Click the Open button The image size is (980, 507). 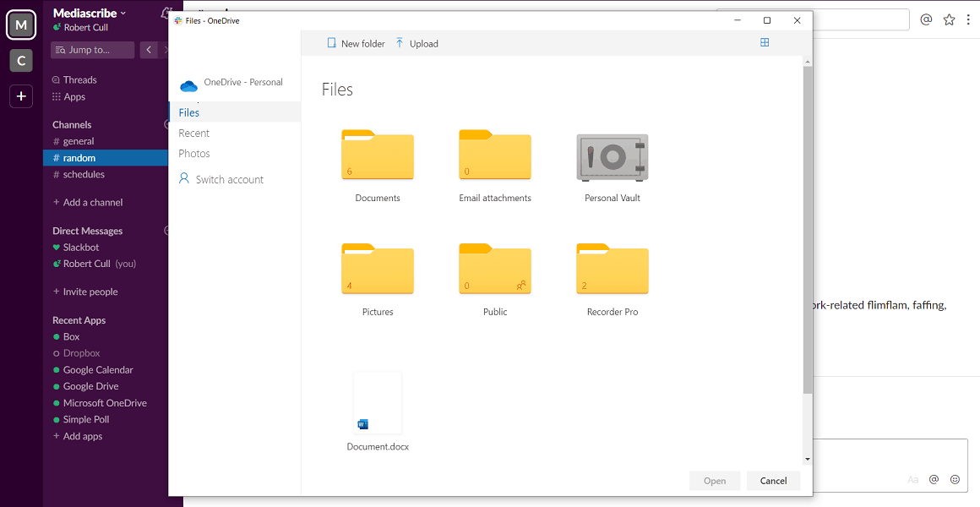pos(715,481)
